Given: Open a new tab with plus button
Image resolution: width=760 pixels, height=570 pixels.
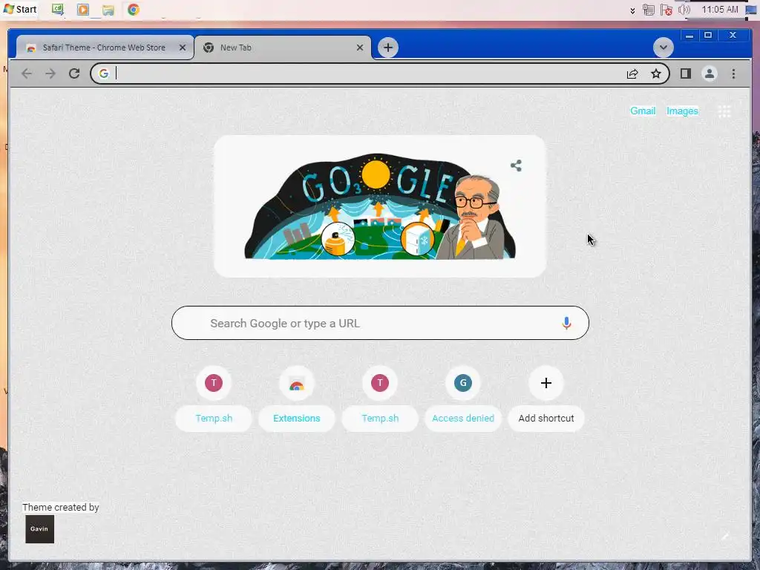Looking at the screenshot, I should (x=387, y=47).
